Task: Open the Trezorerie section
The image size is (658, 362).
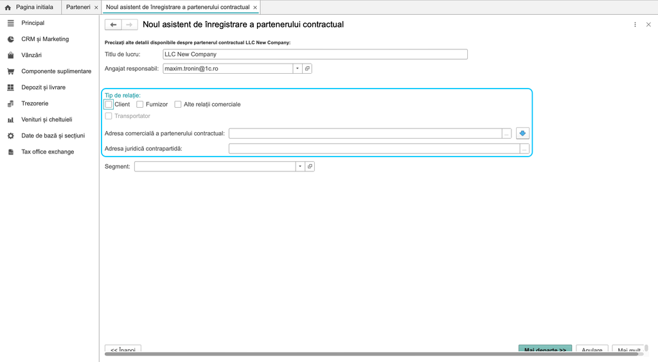Action: 35,103
